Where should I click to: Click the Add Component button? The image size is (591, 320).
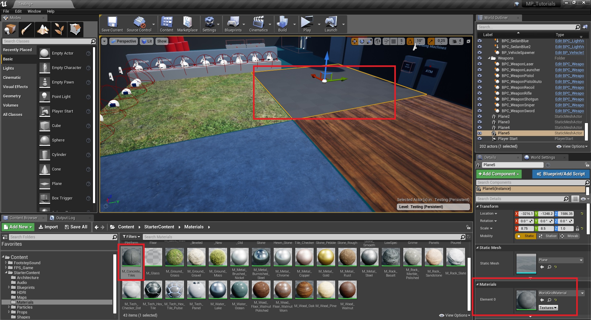click(x=499, y=174)
